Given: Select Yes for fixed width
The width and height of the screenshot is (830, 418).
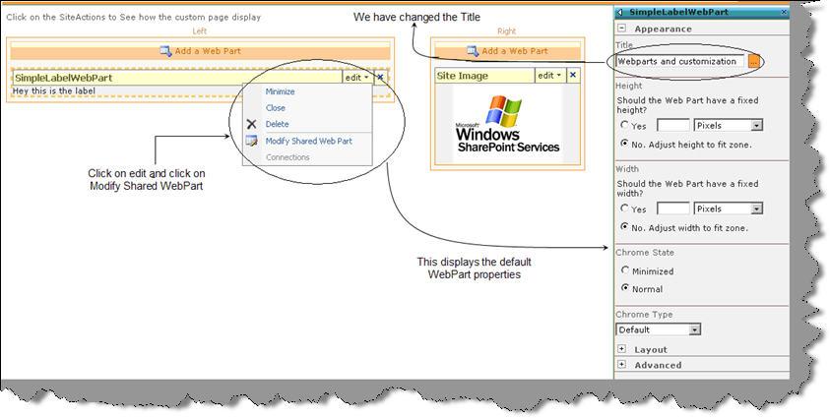Looking at the screenshot, I should tap(624, 209).
